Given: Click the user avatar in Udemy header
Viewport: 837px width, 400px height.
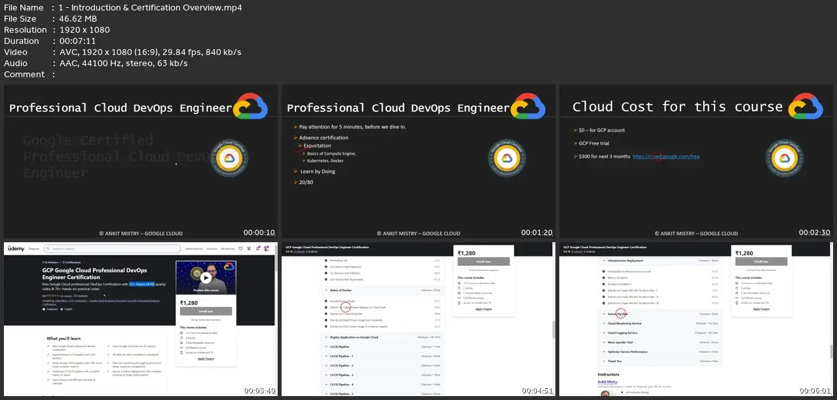Looking at the screenshot, I should [x=266, y=248].
